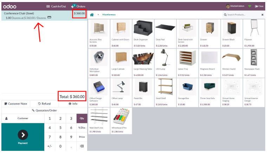Click the backspace key on numpad

82,146
